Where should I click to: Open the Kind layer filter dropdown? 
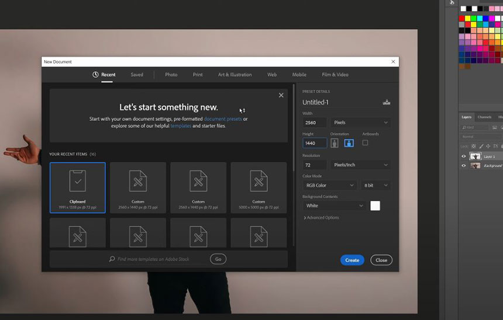point(474,127)
